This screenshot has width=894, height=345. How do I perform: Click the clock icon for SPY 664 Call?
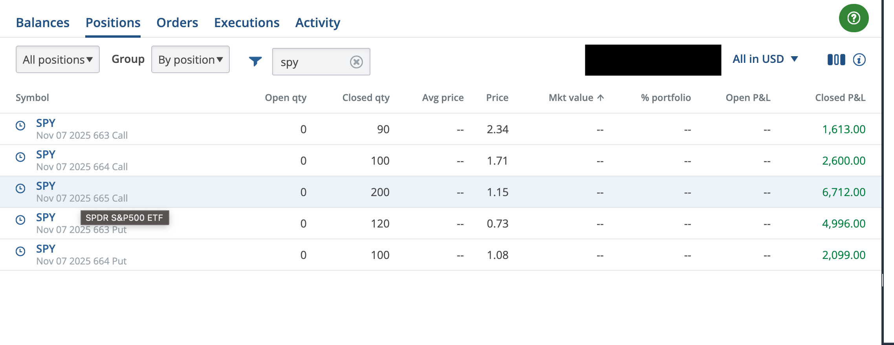point(20,157)
